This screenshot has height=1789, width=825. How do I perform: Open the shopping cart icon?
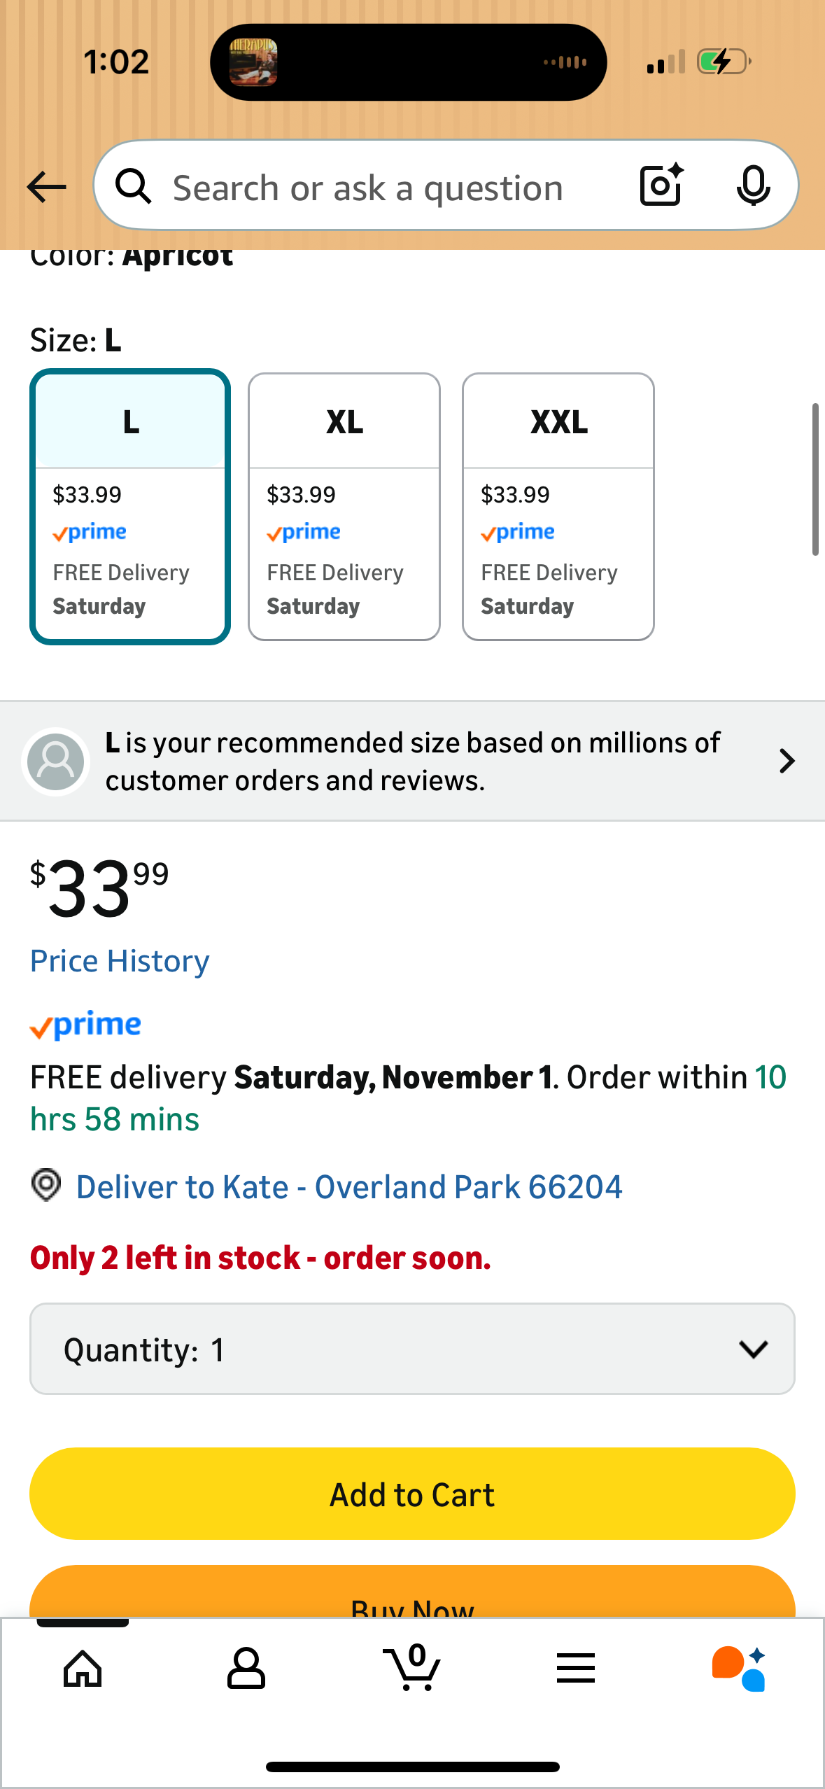coord(412,1668)
